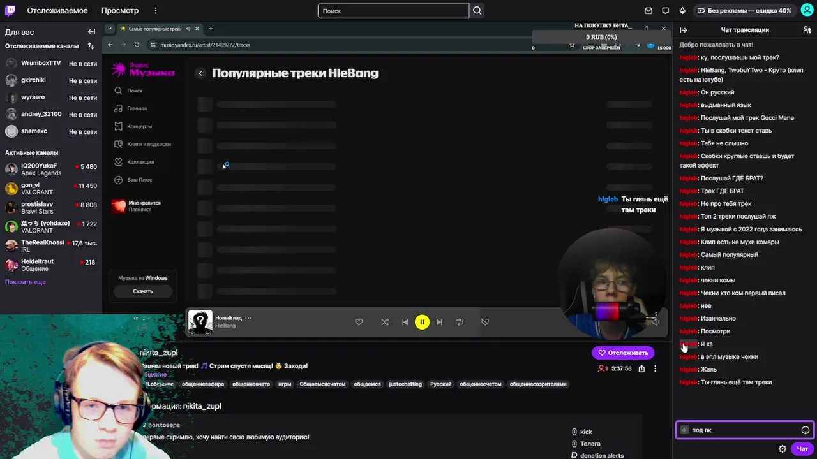Open Просмотр tab
The height and width of the screenshot is (459, 817).
point(119,11)
